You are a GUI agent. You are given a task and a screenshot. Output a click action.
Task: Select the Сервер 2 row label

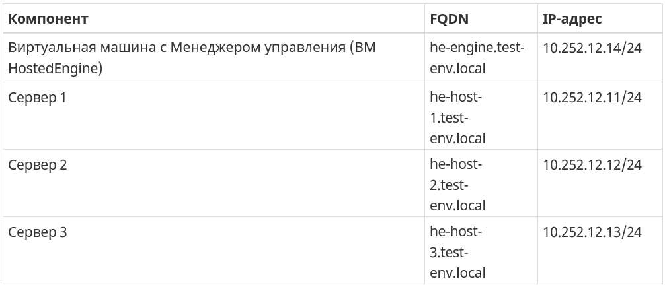(37, 165)
